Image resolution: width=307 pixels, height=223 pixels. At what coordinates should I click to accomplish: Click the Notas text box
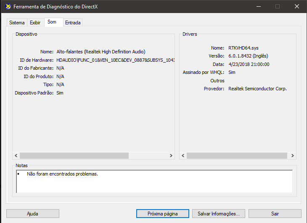tap(154, 181)
